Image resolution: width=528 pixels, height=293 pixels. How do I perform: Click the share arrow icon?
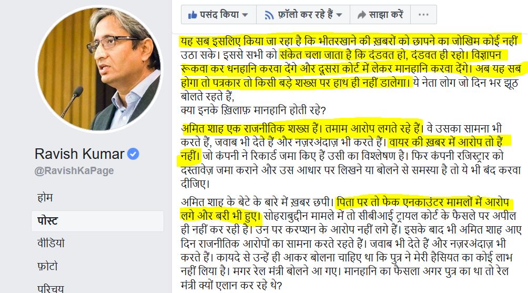(362, 15)
